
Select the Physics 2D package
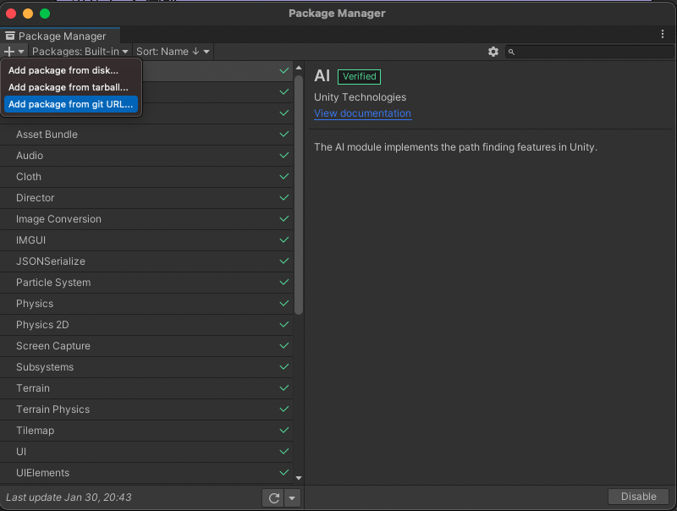tap(146, 325)
